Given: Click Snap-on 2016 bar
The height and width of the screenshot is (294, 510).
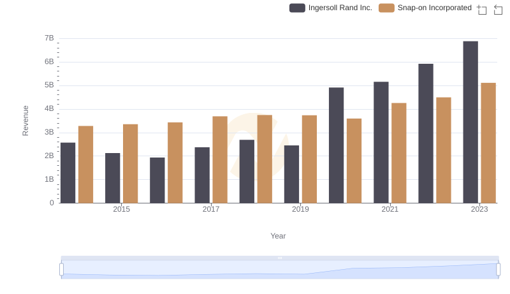Looking at the screenshot, I should point(175,163).
